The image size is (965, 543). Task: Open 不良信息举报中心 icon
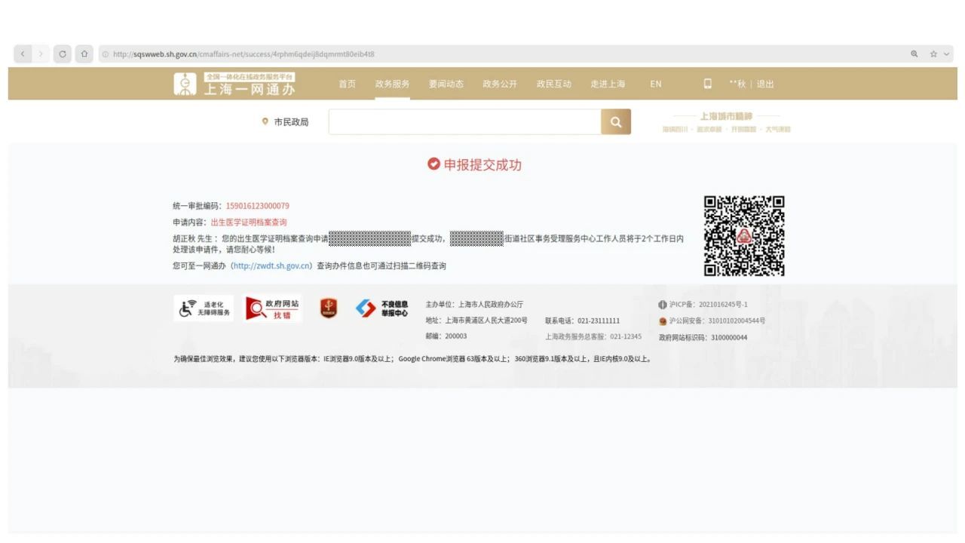coord(382,308)
